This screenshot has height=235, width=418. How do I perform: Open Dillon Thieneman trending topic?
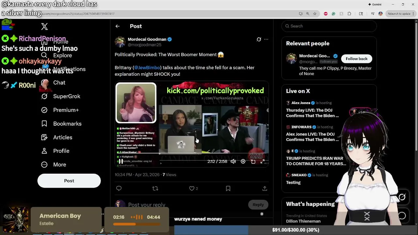(303, 221)
